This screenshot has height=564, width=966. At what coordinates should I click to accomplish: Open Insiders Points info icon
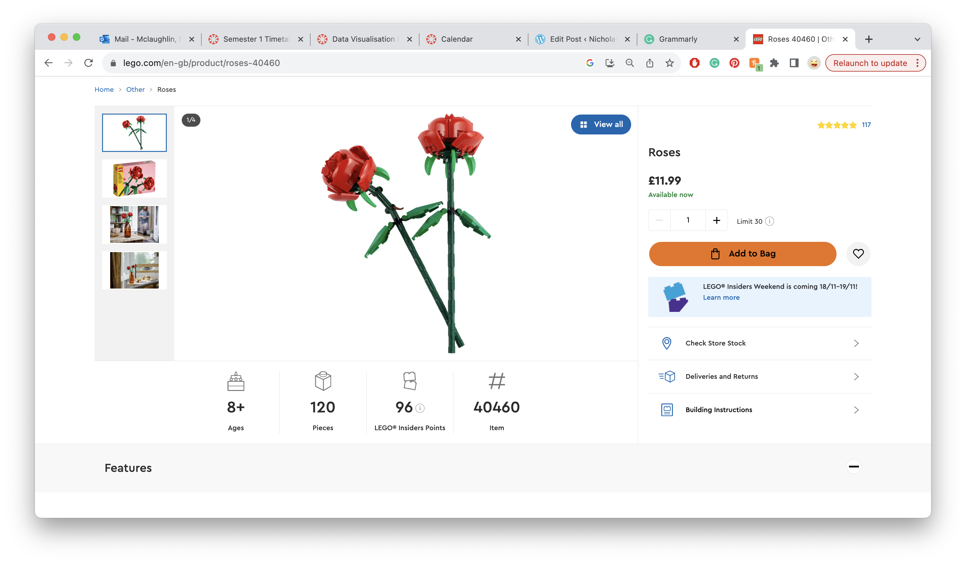tap(420, 408)
